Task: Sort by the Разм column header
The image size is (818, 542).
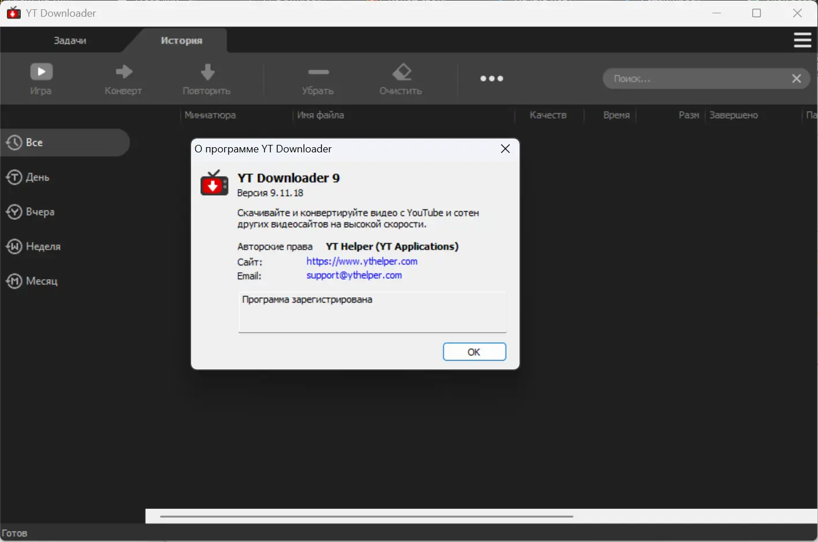Action: point(689,115)
